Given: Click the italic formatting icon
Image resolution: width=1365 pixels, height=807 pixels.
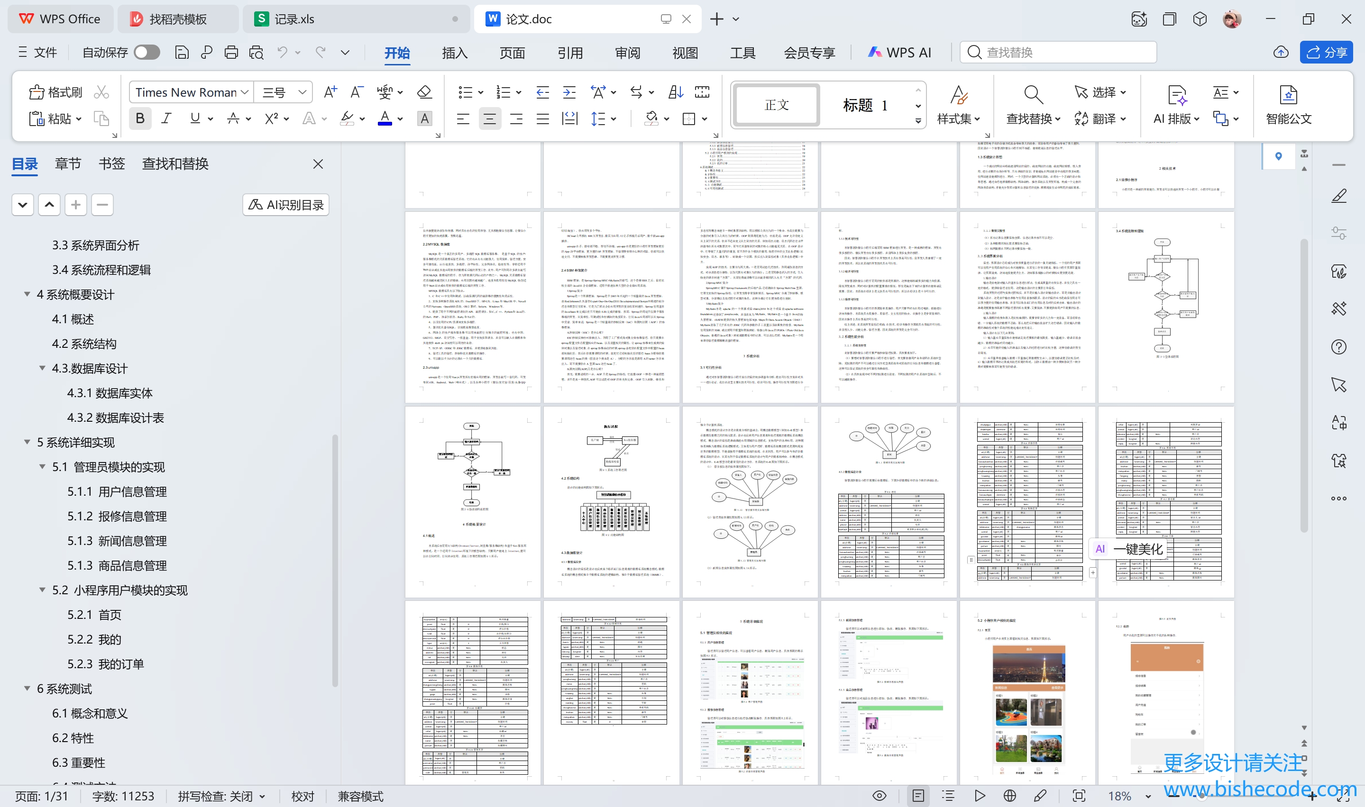Looking at the screenshot, I should [x=166, y=118].
